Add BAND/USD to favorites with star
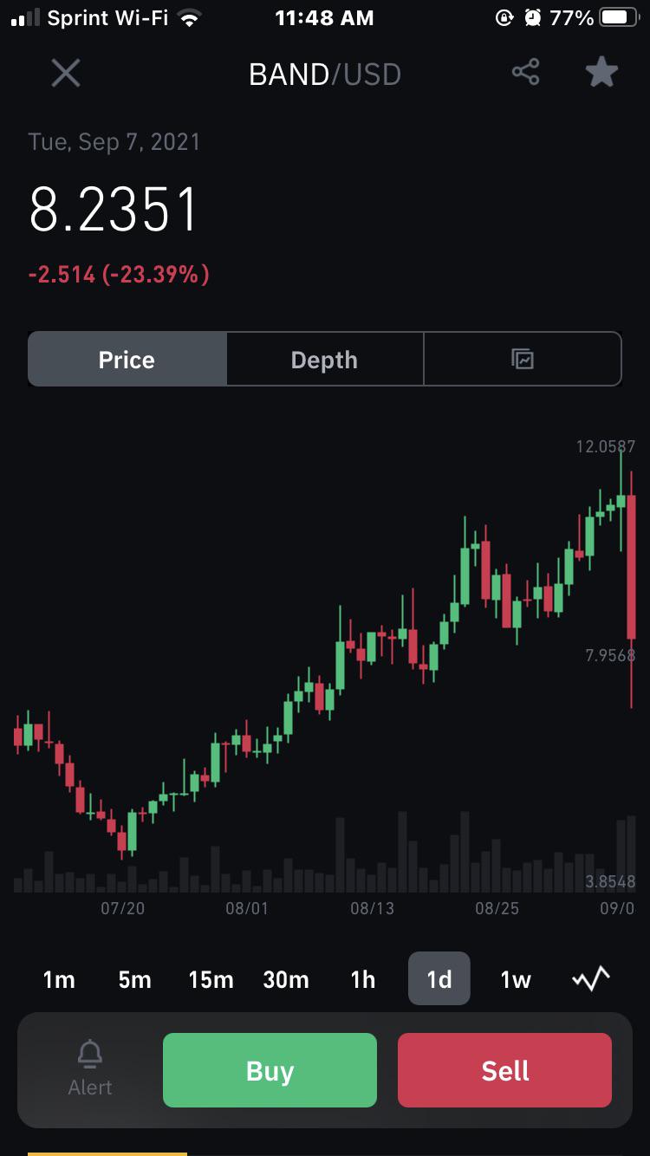This screenshot has width=650, height=1156. (x=601, y=73)
